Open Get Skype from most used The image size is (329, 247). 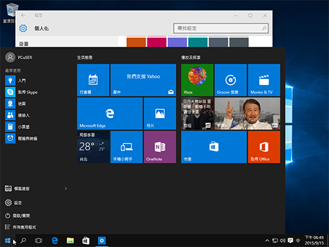click(22, 92)
